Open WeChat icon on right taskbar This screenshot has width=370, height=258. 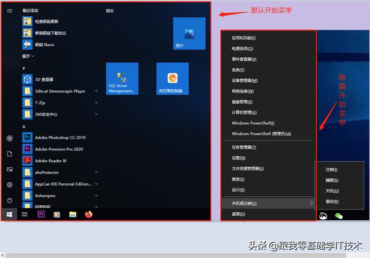pyautogui.click(x=339, y=216)
